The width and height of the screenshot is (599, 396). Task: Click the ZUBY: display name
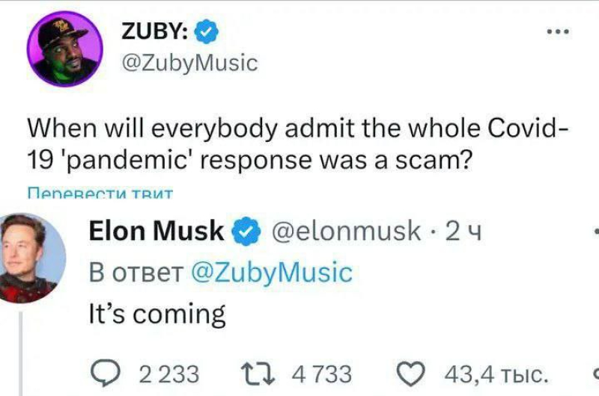click(x=154, y=31)
